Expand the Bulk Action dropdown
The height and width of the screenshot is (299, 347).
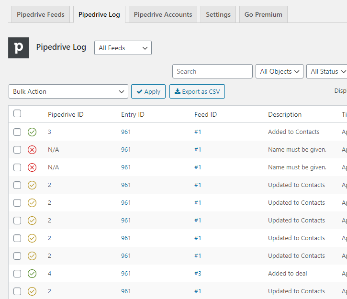tap(68, 91)
